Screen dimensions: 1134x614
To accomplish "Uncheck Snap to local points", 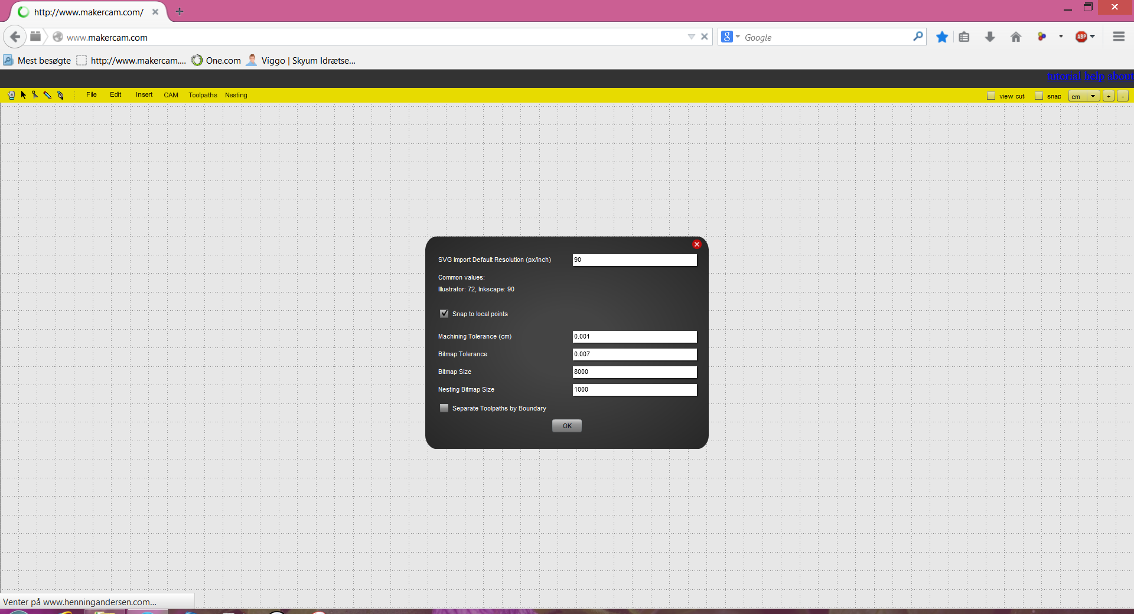I will [444, 314].
